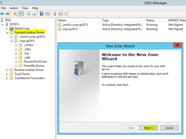Expand the Global Logs node

pyautogui.click(x=7, y=28)
